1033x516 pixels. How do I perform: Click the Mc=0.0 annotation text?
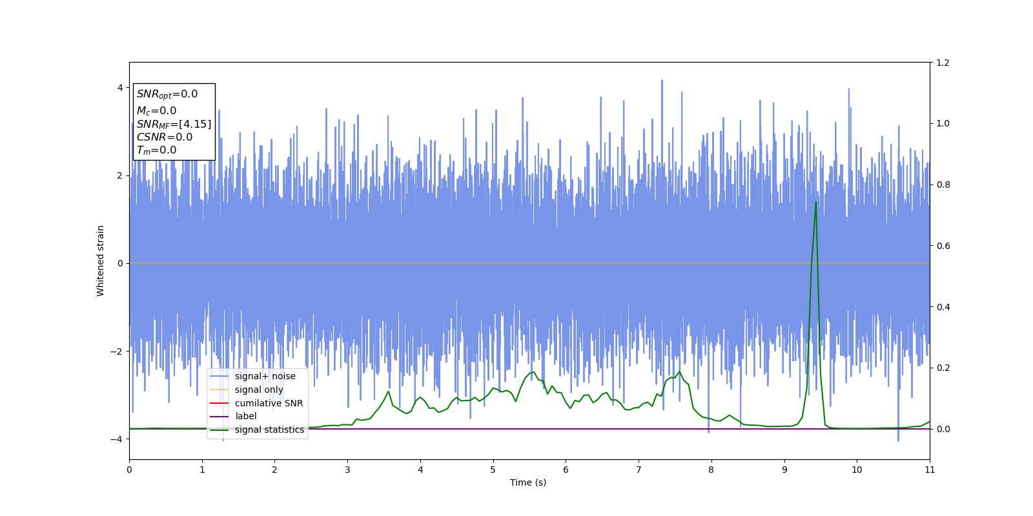pos(156,111)
